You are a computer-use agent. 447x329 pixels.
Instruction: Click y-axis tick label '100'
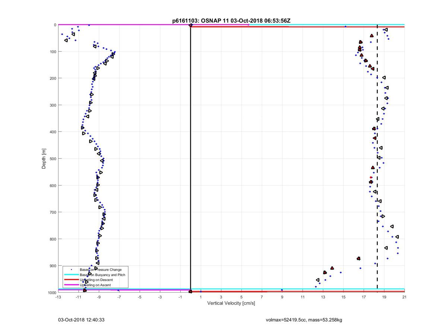tap(52, 52)
